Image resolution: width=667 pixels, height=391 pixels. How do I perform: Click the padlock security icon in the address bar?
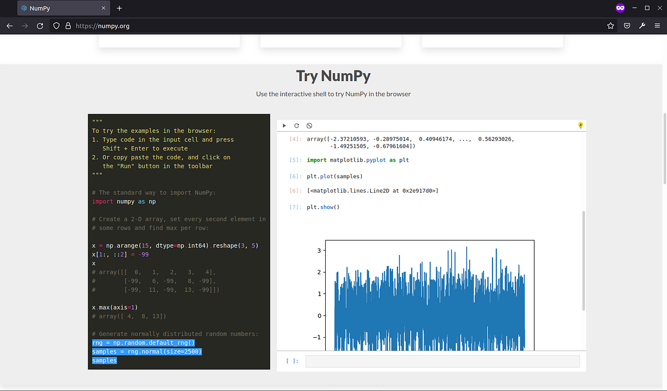tap(68, 26)
